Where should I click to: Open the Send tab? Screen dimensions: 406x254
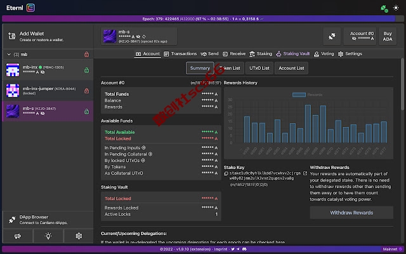point(209,54)
